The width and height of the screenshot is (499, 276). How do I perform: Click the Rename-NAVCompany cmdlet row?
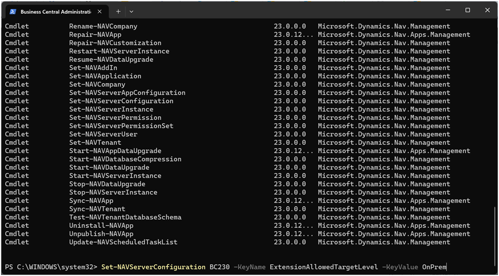click(x=103, y=26)
